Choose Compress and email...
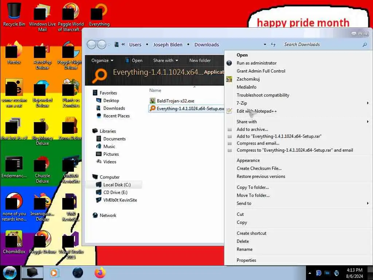The image size is (373, 280). (258, 143)
